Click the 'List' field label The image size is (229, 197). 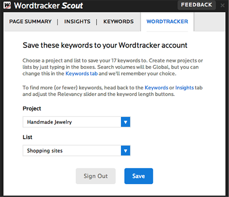click(x=27, y=137)
